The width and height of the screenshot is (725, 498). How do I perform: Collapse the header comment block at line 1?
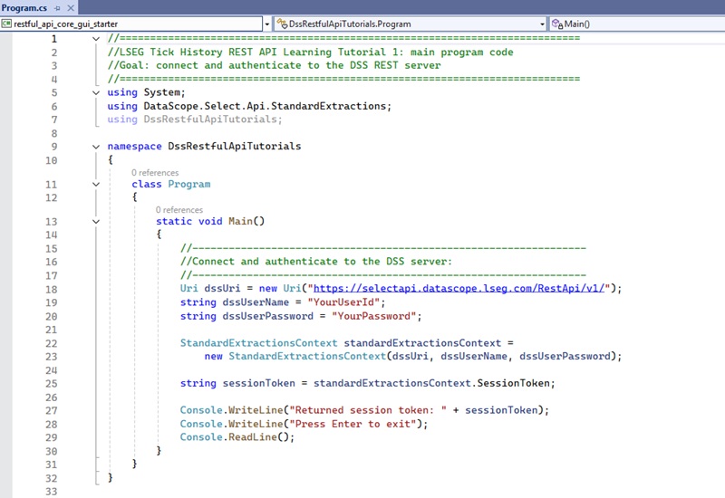point(97,39)
